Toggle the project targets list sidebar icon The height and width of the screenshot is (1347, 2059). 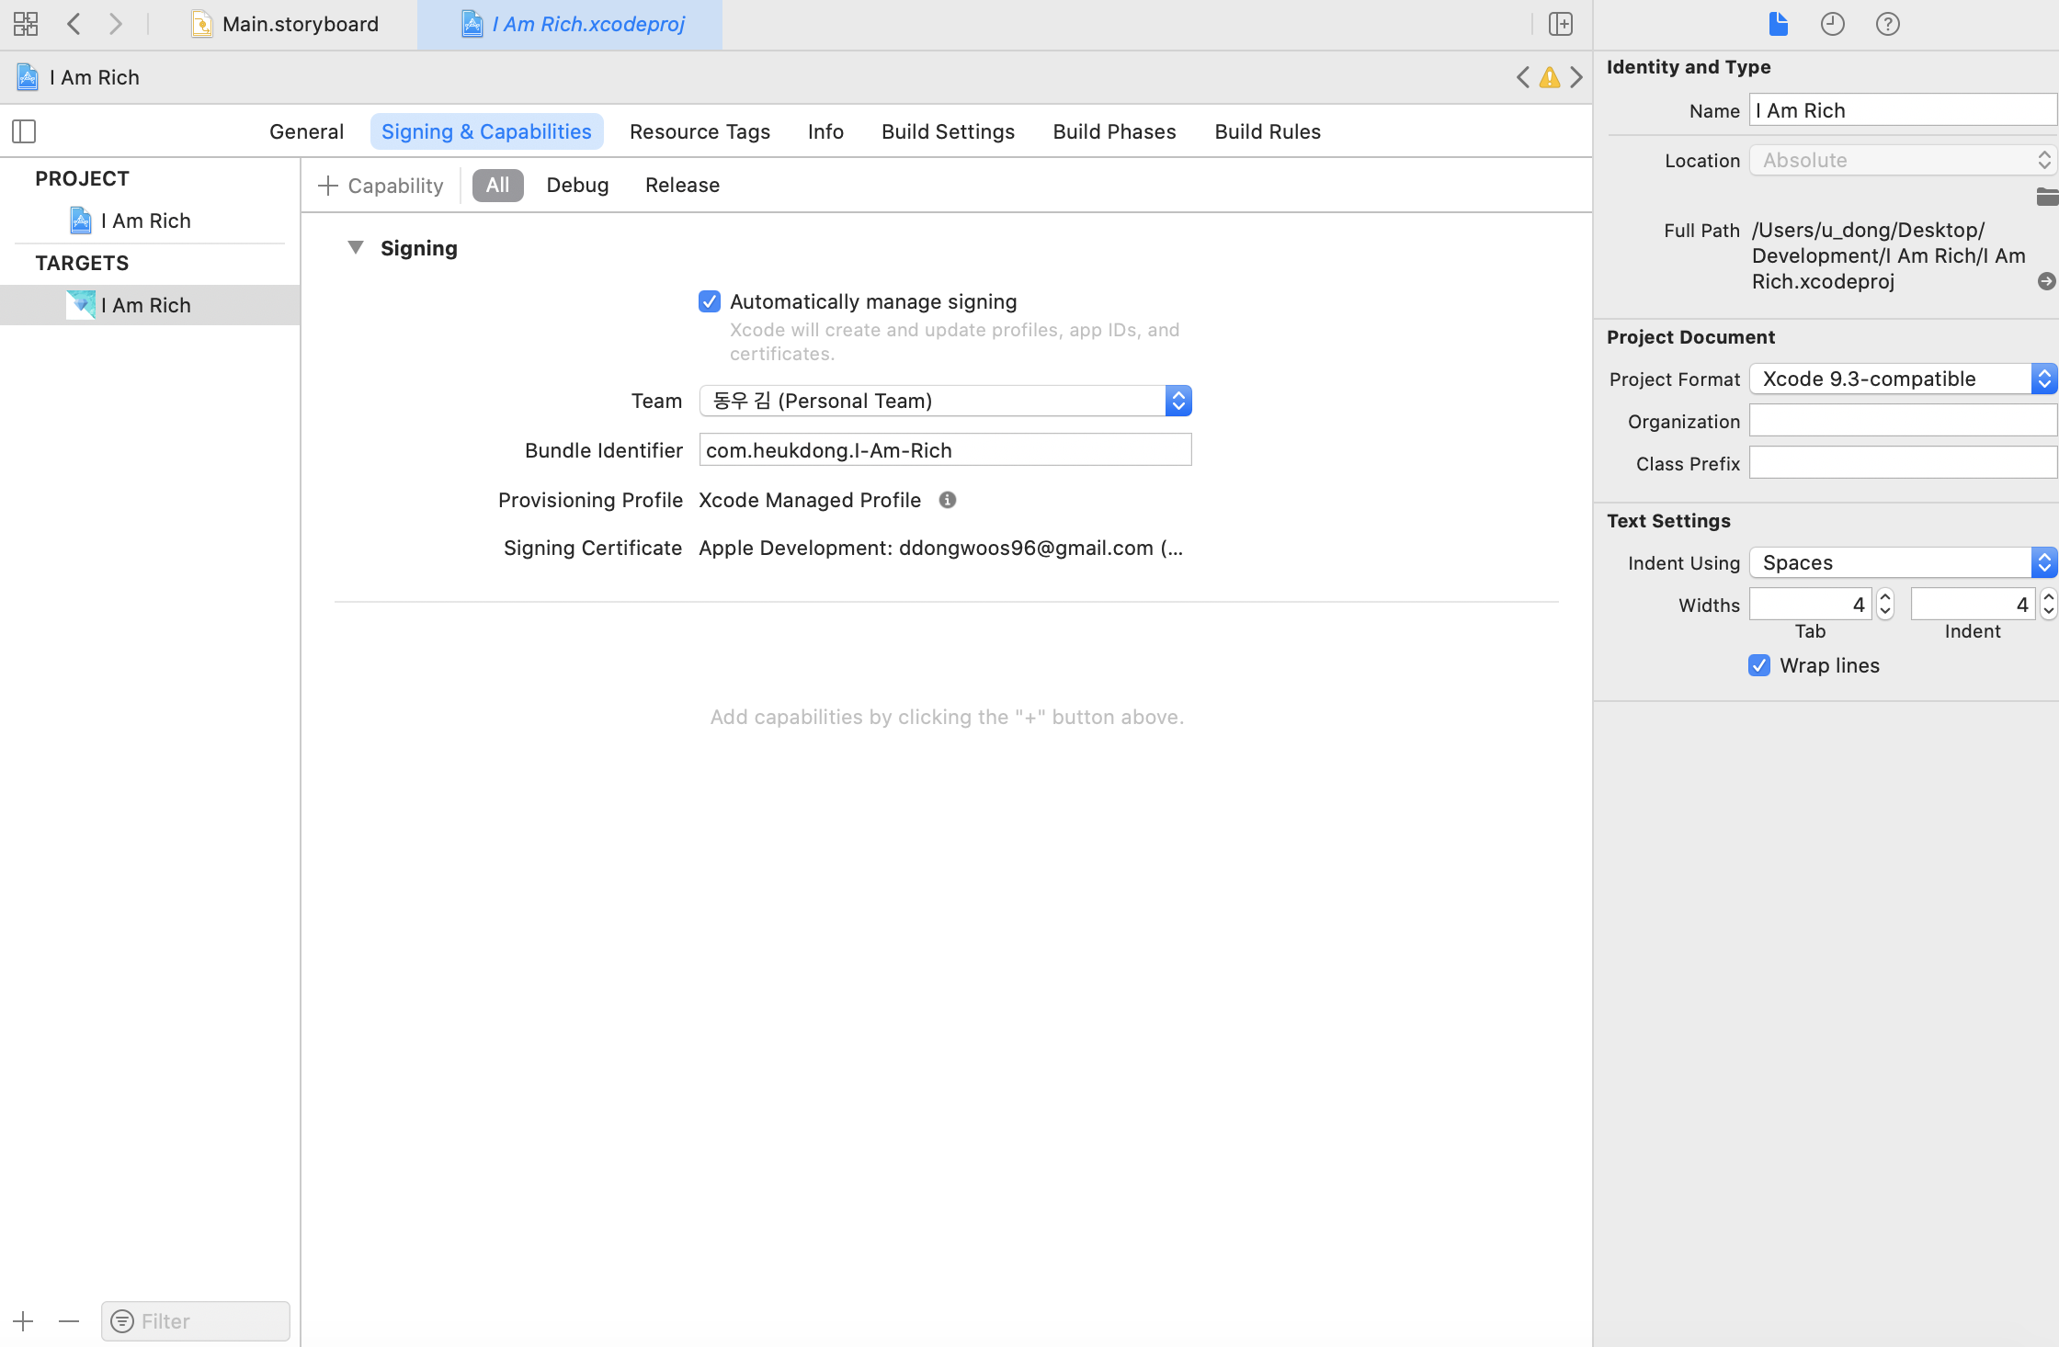(24, 131)
